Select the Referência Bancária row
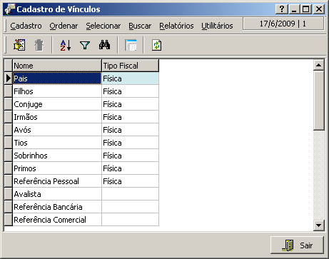 click(x=81, y=207)
